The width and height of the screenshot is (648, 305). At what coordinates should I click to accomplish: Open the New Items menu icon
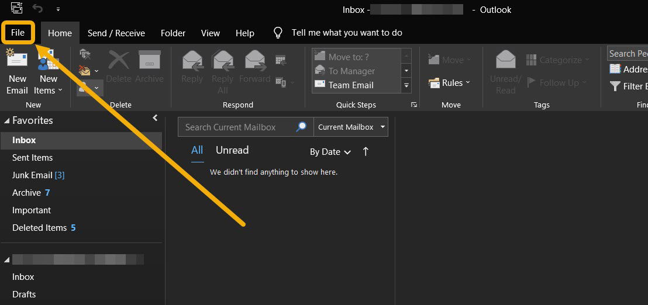[x=49, y=61]
